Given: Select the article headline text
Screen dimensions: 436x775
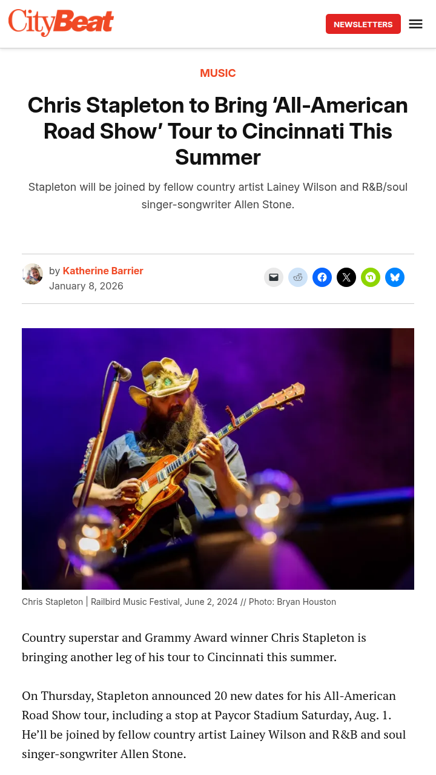Looking at the screenshot, I should (x=218, y=131).
